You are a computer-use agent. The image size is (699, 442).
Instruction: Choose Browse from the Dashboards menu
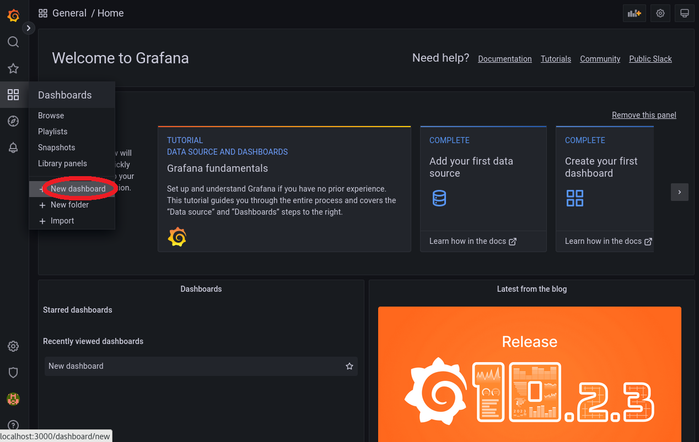coord(51,116)
